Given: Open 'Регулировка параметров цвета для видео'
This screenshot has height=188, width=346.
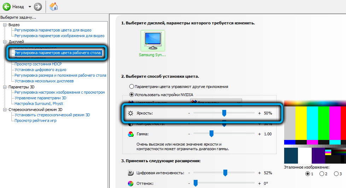Looking at the screenshot, I should (x=53, y=30).
